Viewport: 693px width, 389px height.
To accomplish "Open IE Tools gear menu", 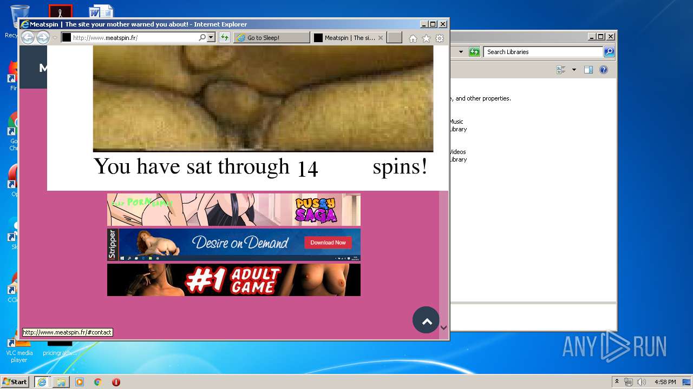I will tap(440, 38).
